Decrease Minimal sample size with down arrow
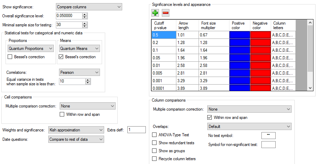The image size is (318, 164). (85, 26)
